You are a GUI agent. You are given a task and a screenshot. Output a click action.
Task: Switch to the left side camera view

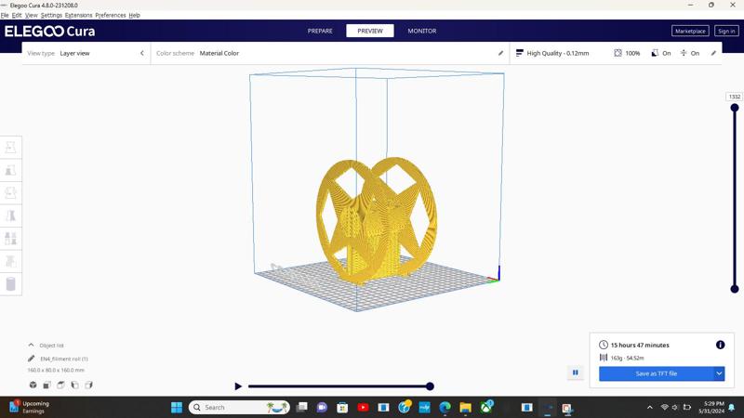click(75, 385)
